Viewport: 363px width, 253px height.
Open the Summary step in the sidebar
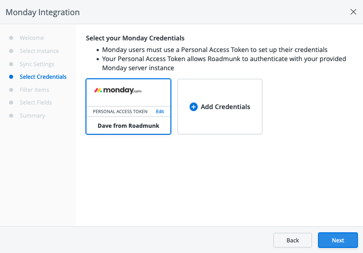point(32,116)
